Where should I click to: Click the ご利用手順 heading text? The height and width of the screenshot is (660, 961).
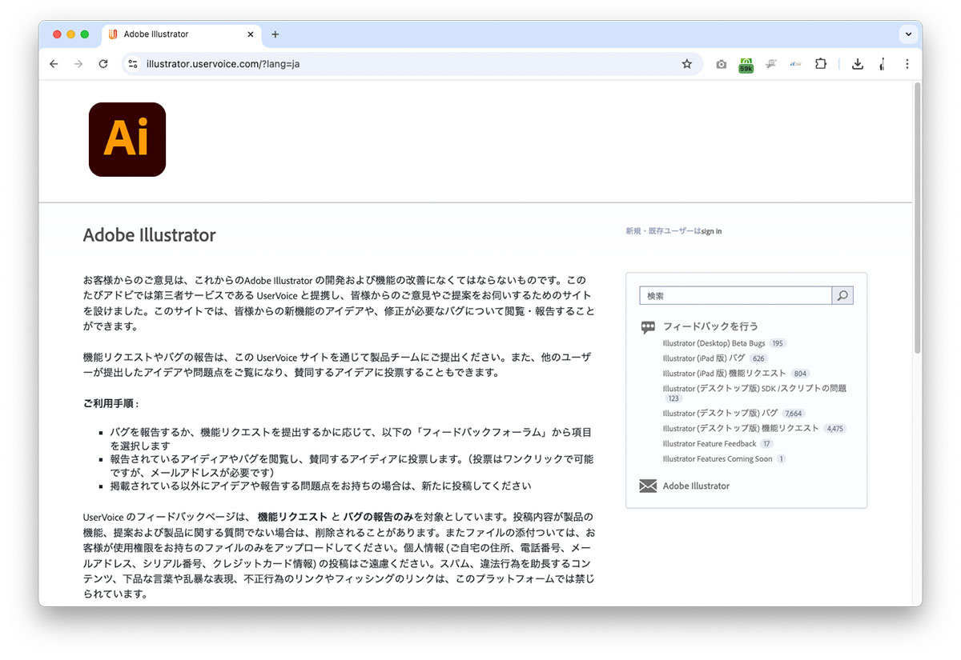[111, 403]
